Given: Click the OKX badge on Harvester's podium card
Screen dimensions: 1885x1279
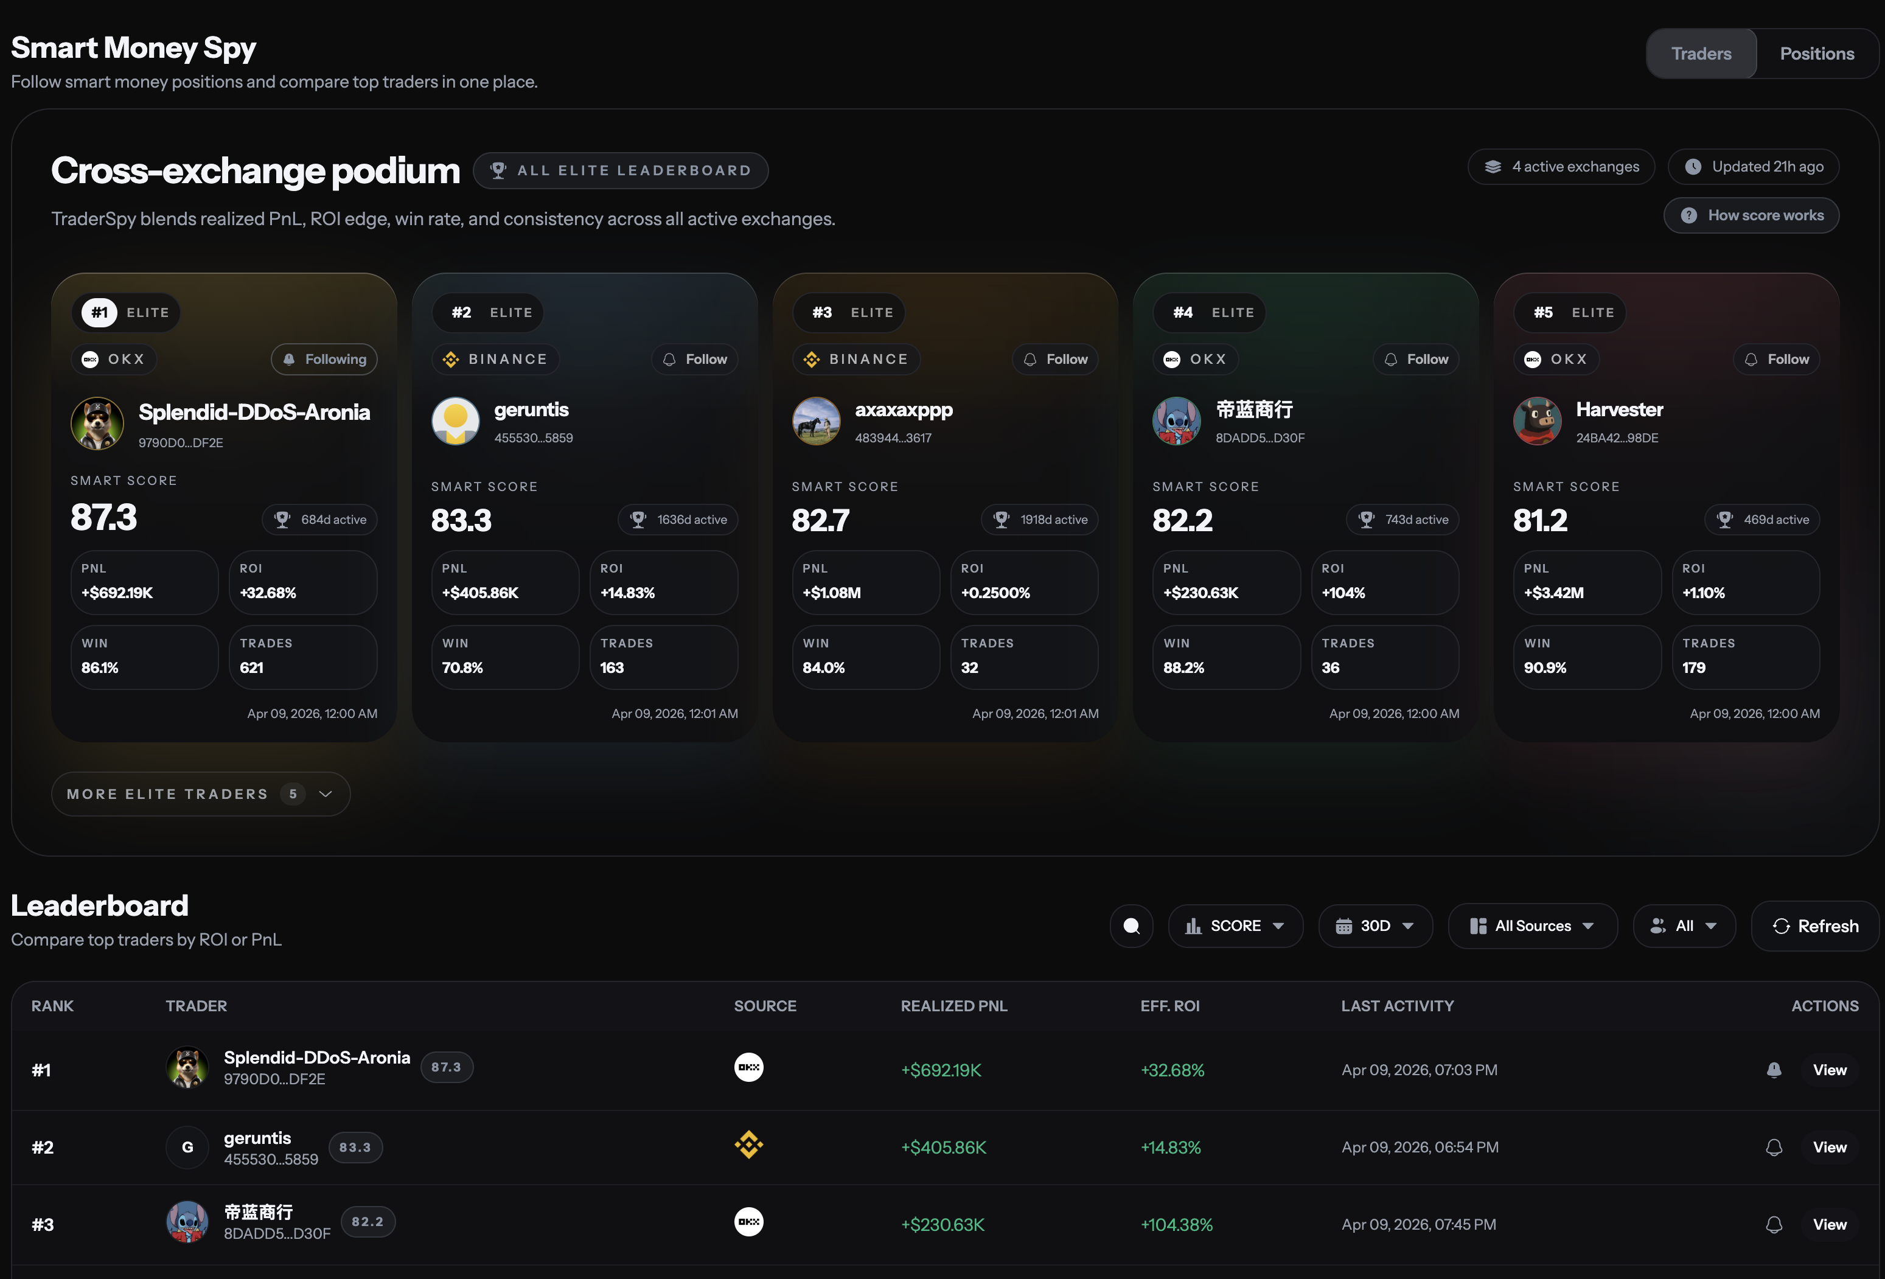Looking at the screenshot, I should tap(1556, 358).
